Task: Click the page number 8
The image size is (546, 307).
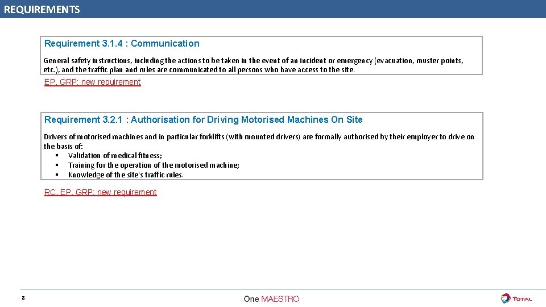Action: [x=23, y=298]
